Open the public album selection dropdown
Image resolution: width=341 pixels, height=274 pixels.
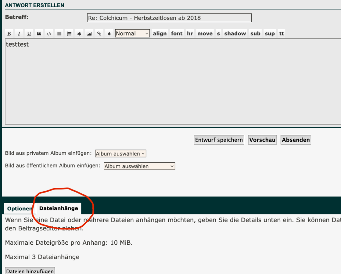139,166
